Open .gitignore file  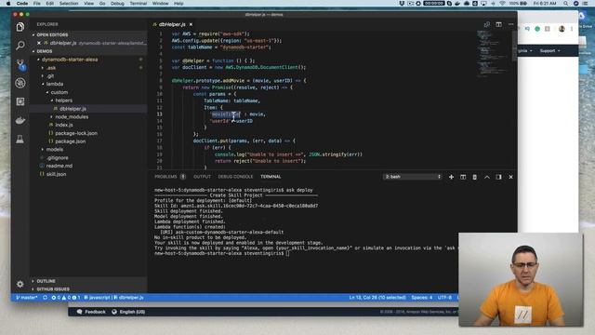pyautogui.click(x=57, y=157)
